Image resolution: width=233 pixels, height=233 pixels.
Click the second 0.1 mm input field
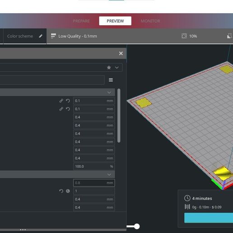coord(94,109)
